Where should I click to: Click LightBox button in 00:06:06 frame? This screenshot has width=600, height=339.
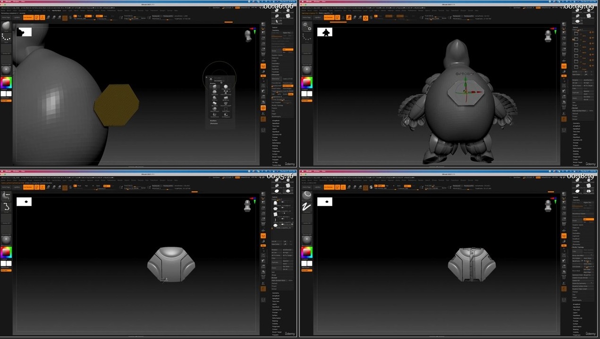pos(17,17)
